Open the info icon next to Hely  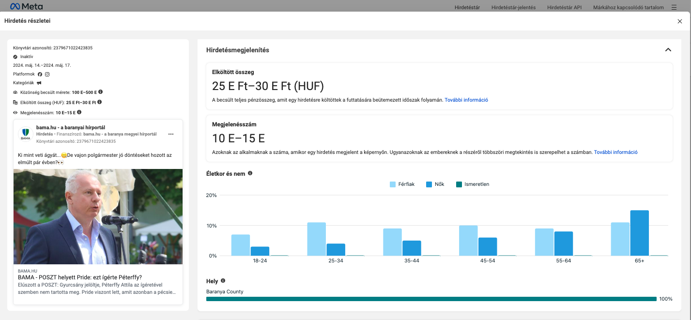click(223, 280)
